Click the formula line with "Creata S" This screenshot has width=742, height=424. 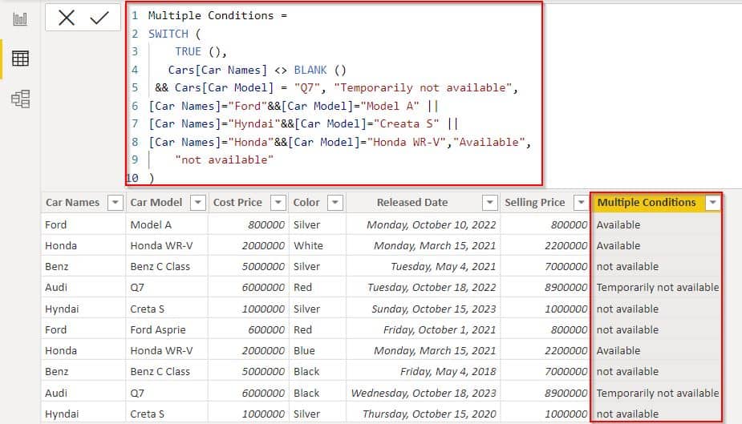(x=303, y=124)
